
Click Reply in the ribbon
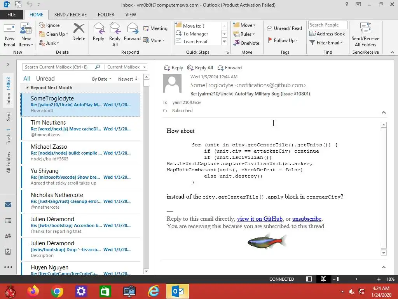[x=98, y=32]
